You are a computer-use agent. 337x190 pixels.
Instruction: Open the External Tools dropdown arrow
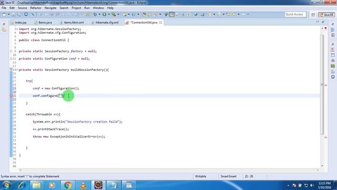(x=118, y=14)
